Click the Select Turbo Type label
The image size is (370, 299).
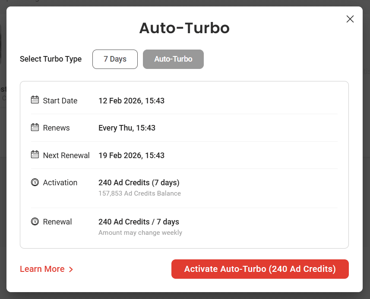[x=51, y=59]
